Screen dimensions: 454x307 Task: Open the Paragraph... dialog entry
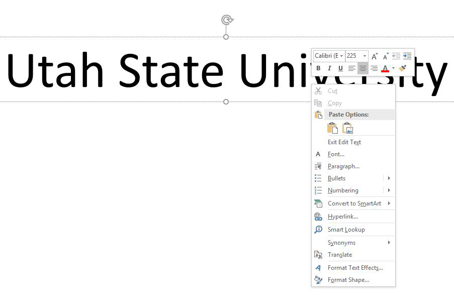point(353,166)
